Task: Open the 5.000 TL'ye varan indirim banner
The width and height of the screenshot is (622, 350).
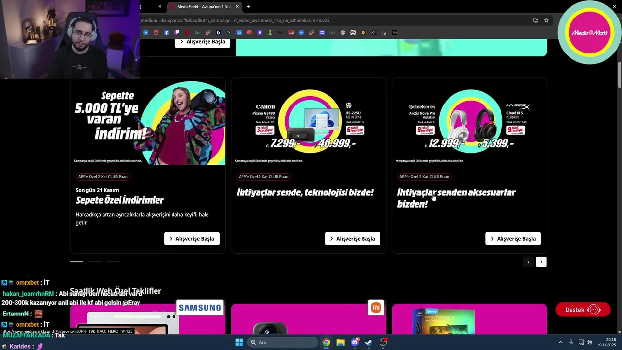Action: click(x=148, y=122)
